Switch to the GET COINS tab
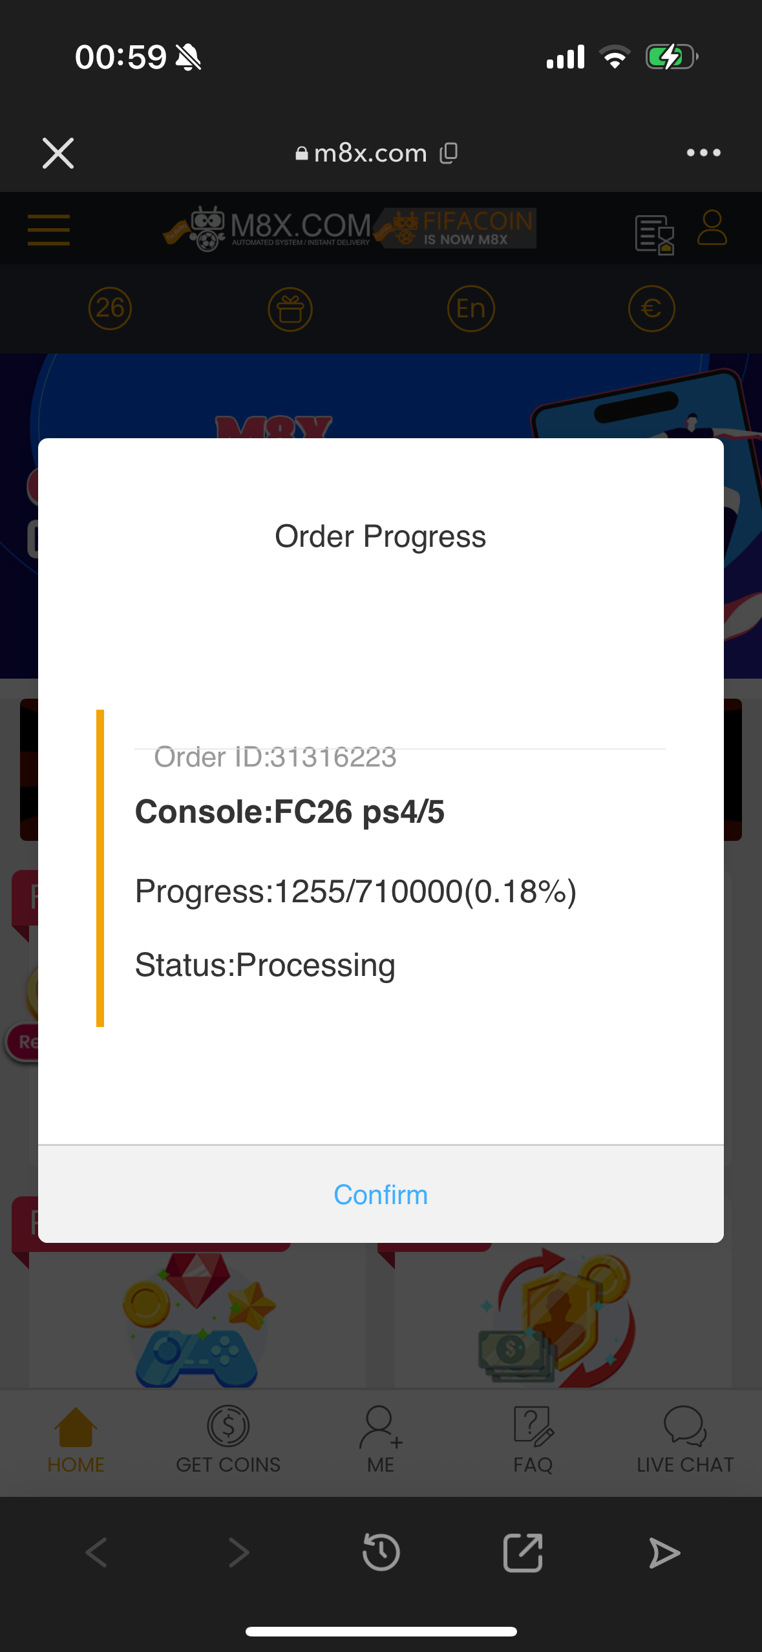This screenshot has width=762, height=1652. [x=228, y=1439]
